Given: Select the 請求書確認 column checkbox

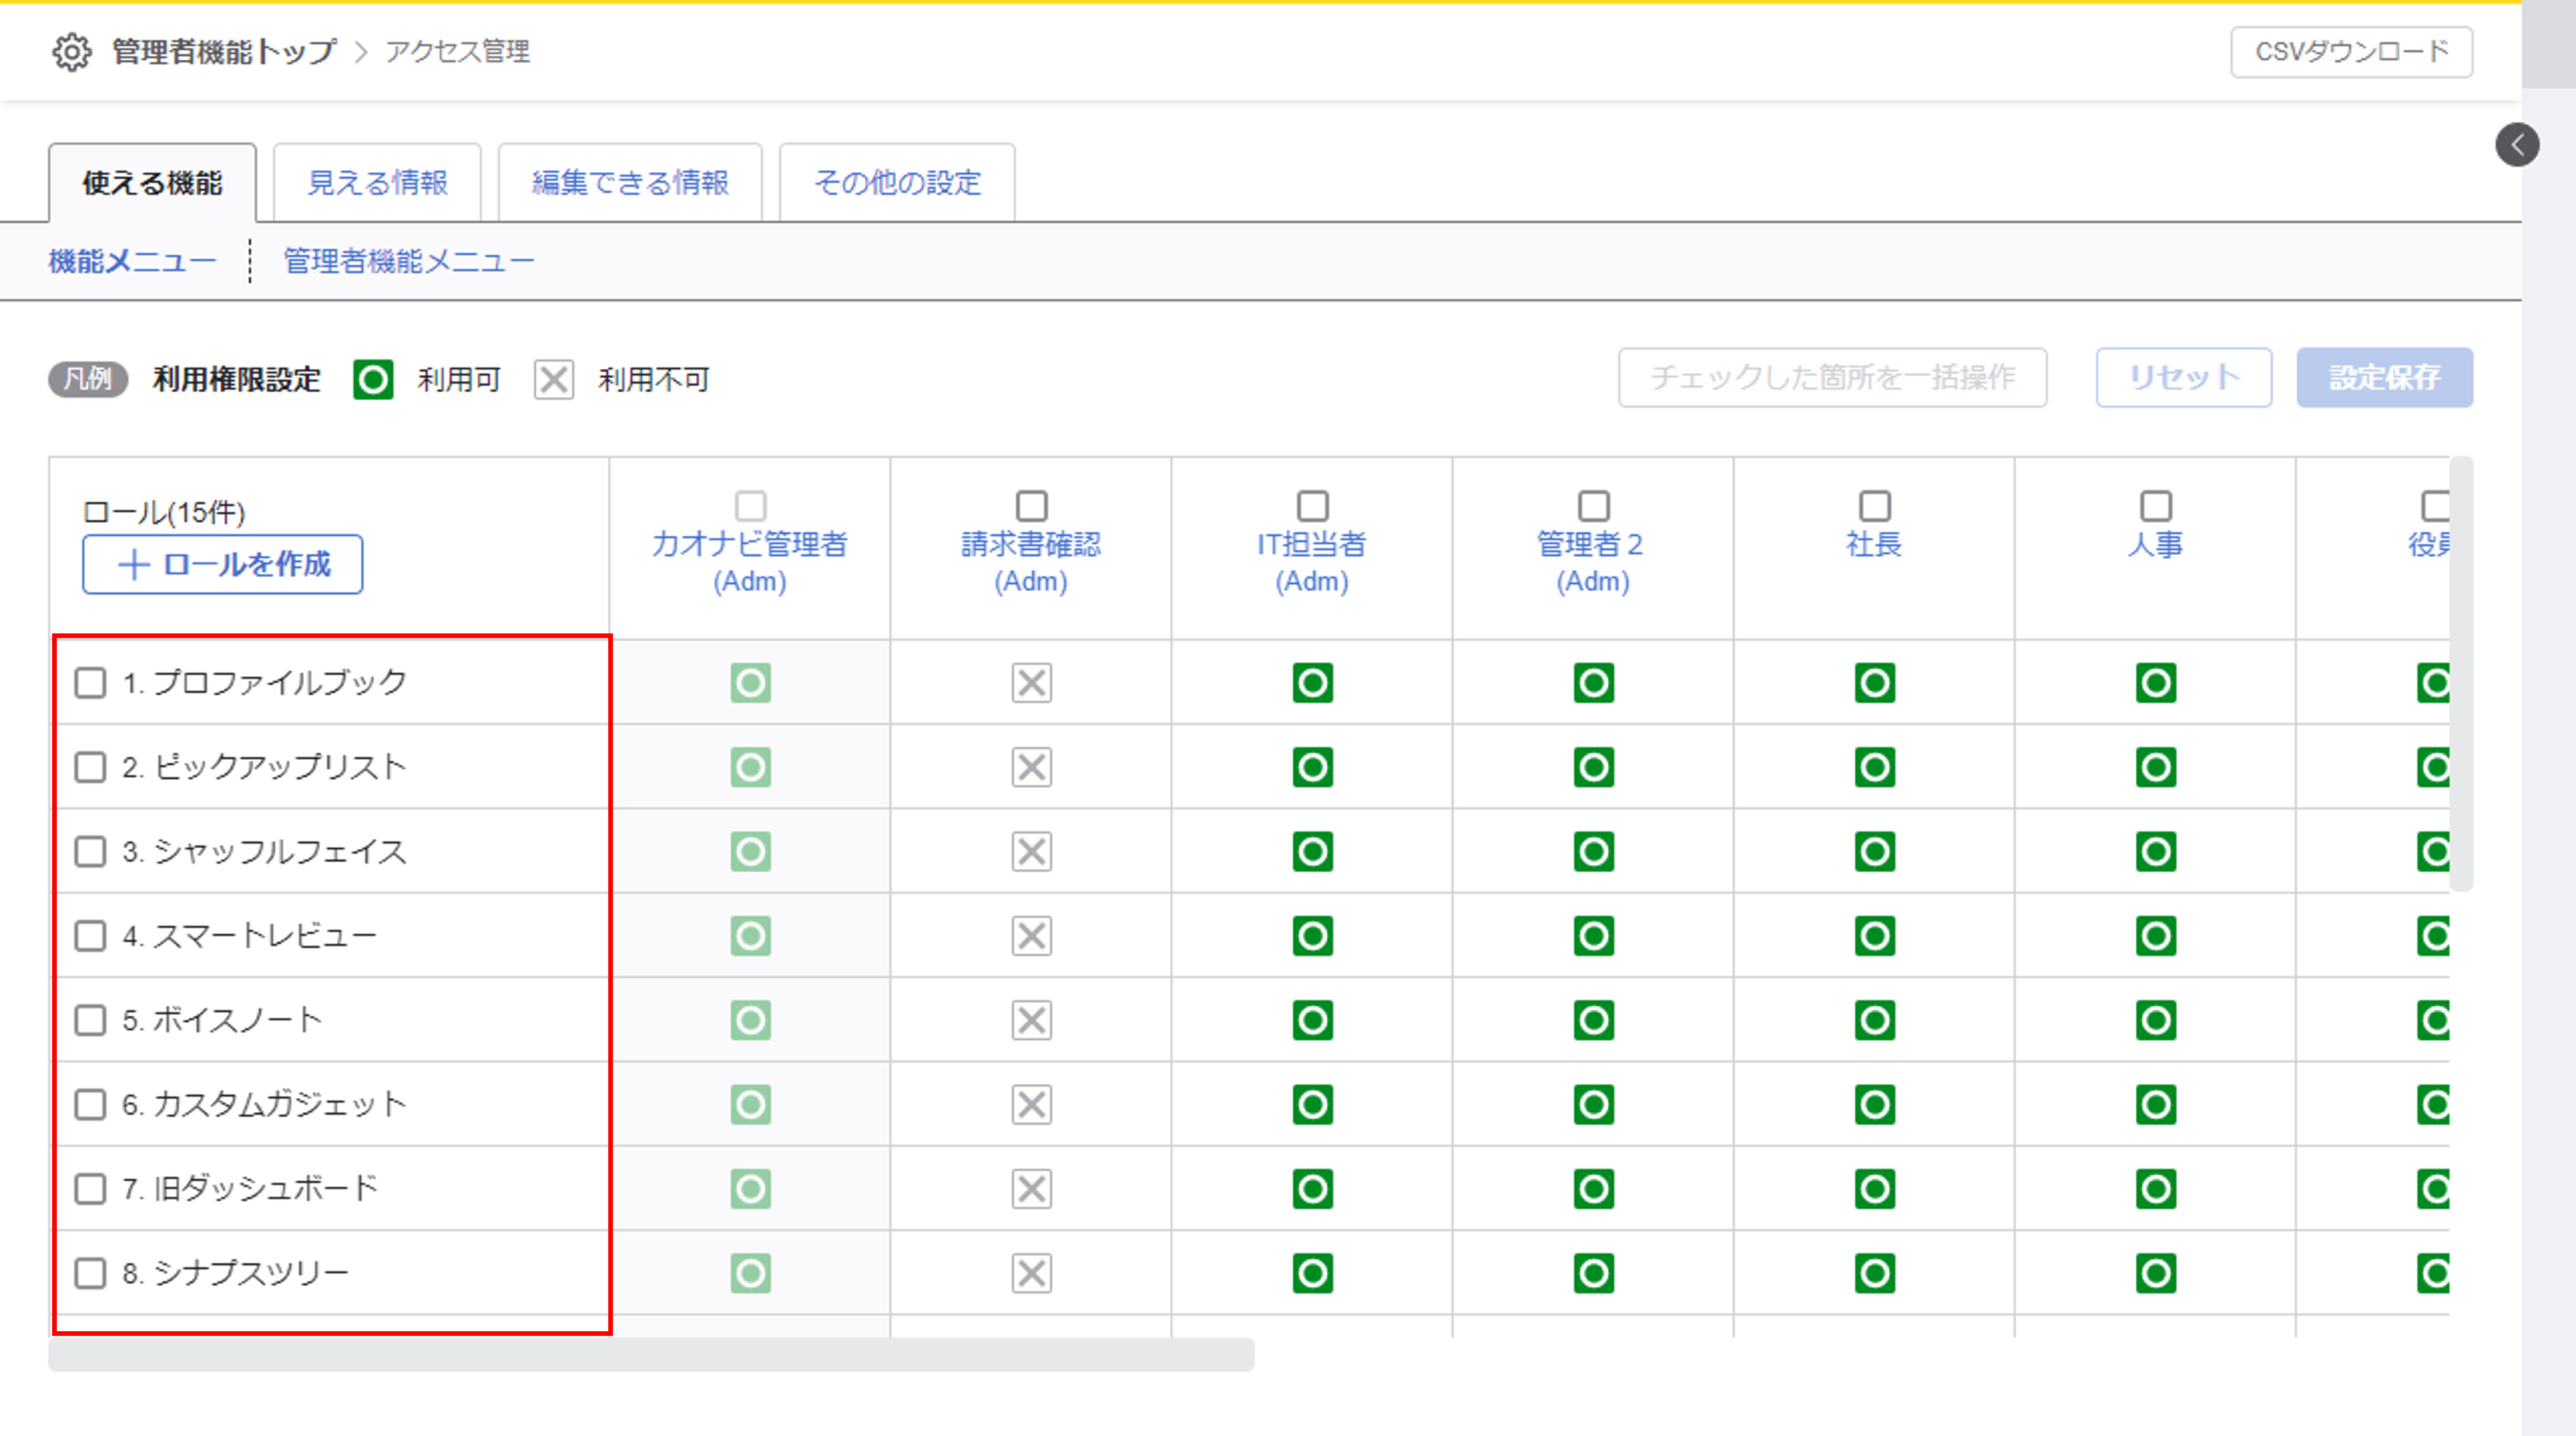Looking at the screenshot, I should 1031,506.
